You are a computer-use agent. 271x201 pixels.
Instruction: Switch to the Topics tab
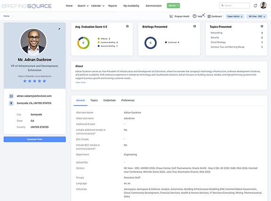(x=94, y=100)
